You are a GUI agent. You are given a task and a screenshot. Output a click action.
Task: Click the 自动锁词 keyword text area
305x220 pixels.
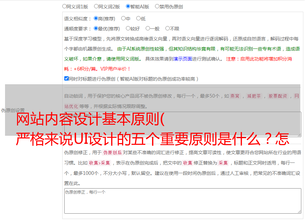pos(182,124)
